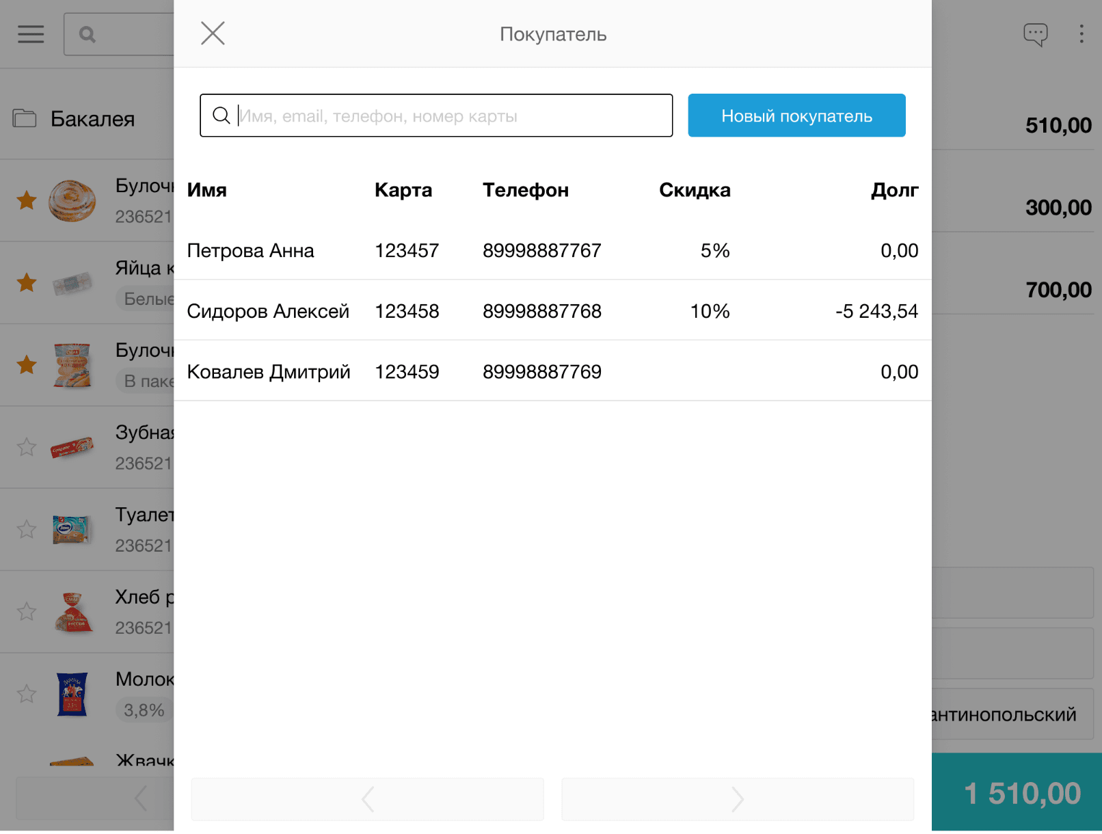
Task: Click the toilet paper product image
Action: point(72,530)
